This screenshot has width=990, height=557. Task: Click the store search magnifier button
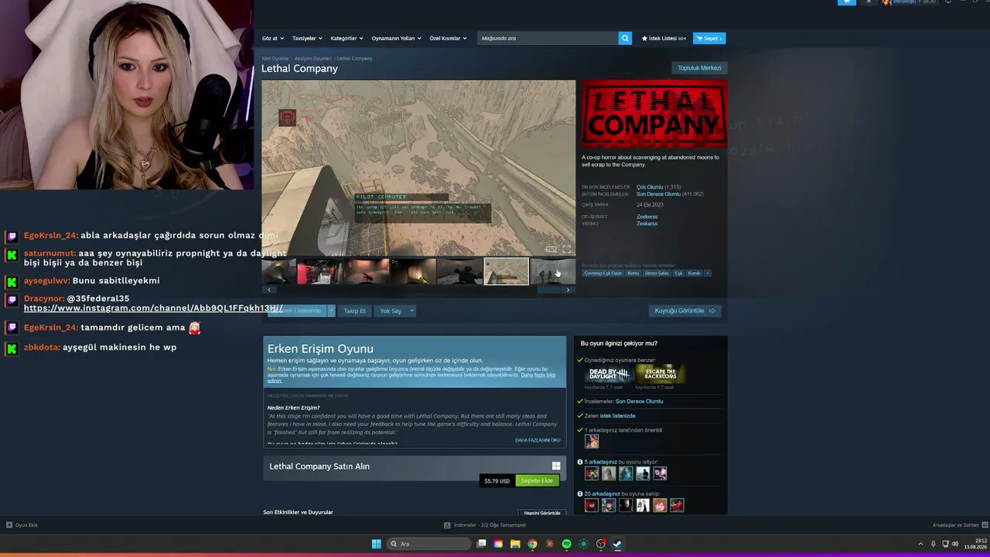click(x=625, y=38)
